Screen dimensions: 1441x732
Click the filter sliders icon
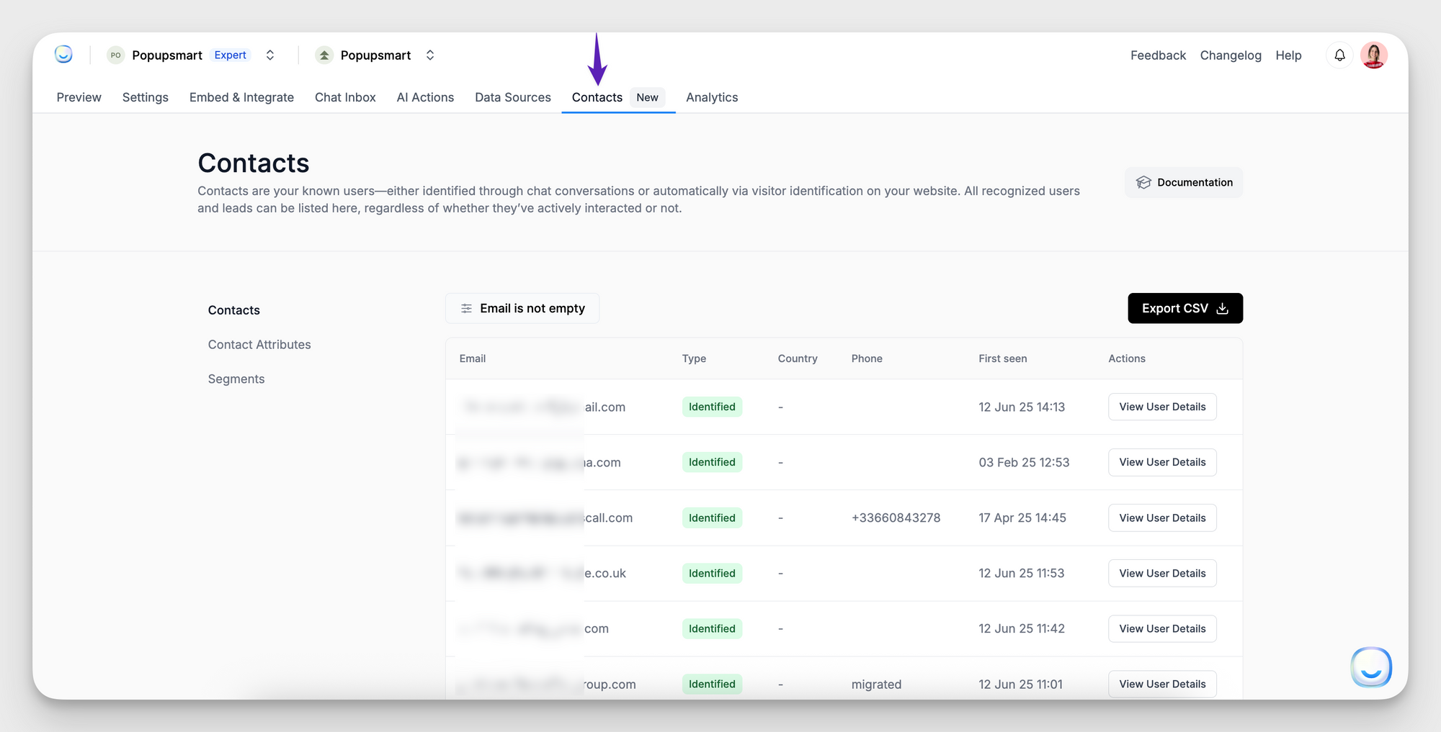(x=466, y=308)
